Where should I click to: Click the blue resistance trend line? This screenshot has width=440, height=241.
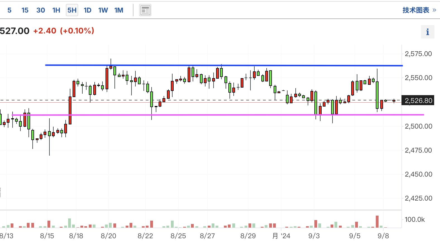pyautogui.click(x=224, y=65)
